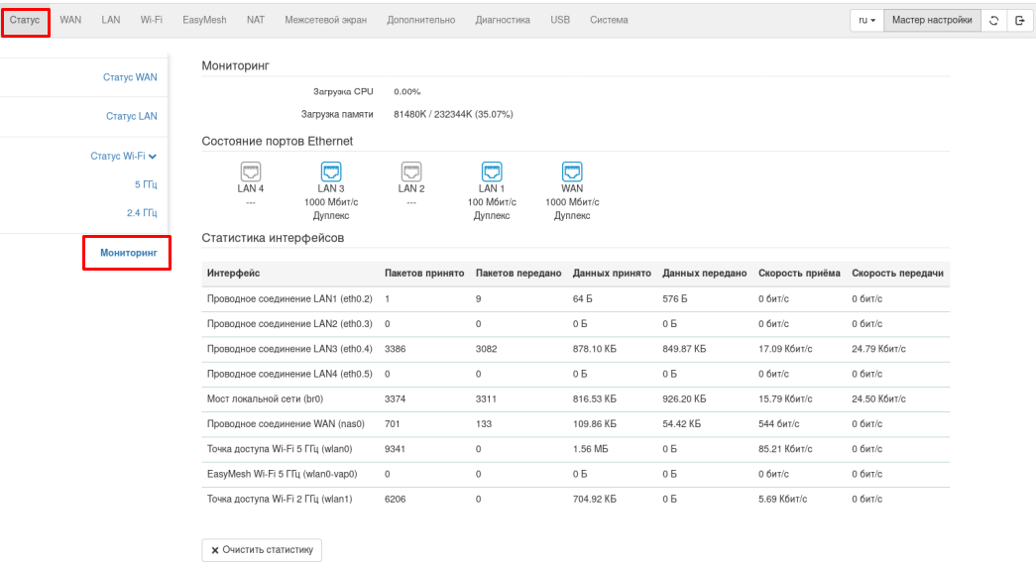Screen dimensions: 1036x566
Task: Open the Статус LAN sidebar link
Action: click(131, 116)
